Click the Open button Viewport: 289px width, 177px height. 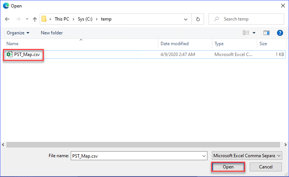point(228,167)
